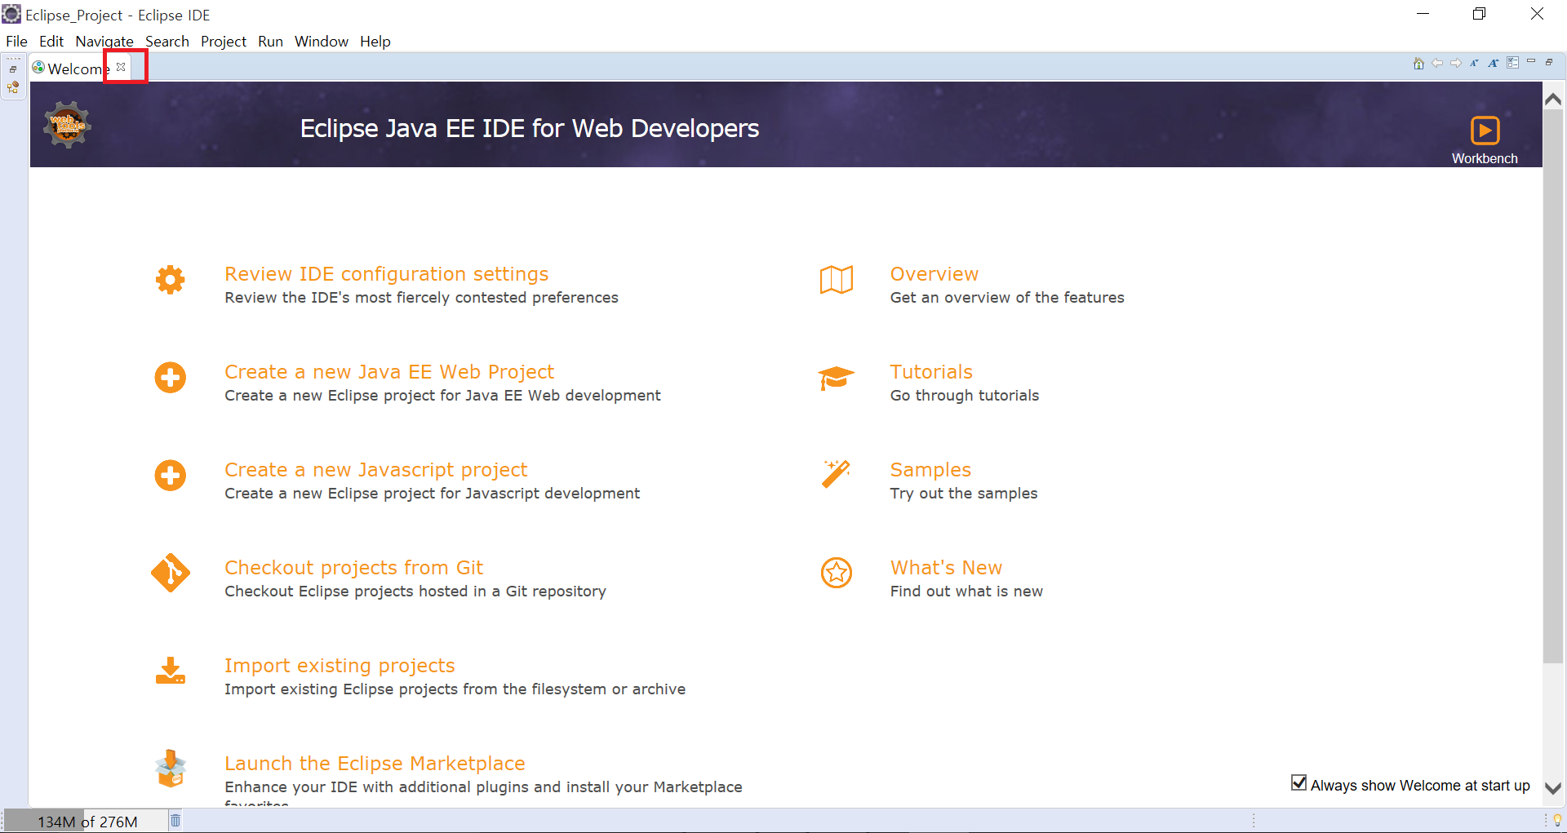Click 'Review the IDE's most fiercely contested preferences'
Image resolution: width=1567 pixels, height=833 pixels.
[421, 298]
